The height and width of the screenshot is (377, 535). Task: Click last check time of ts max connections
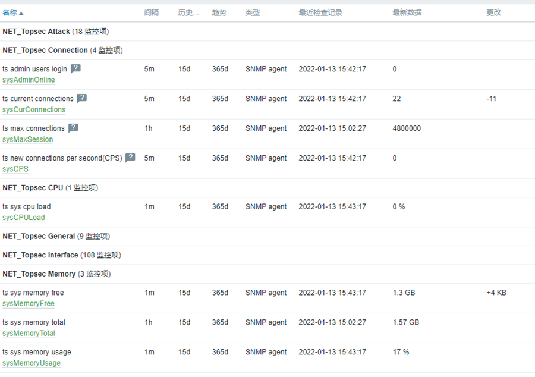coord(332,128)
